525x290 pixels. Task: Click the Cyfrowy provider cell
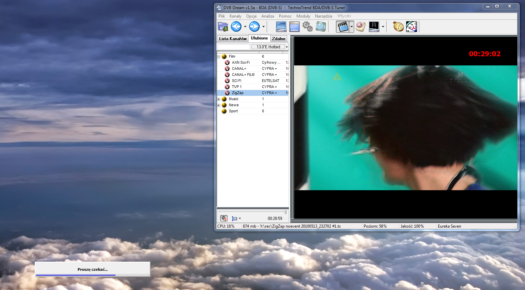pos(271,62)
